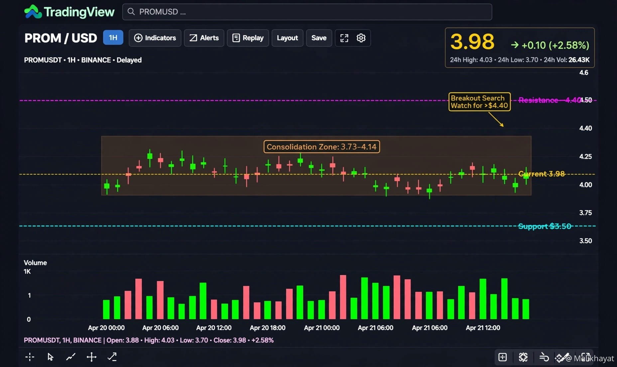Open the fullscreen icon in the top toolbar
This screenshot has width=617, height=367.
pos(344,38)
